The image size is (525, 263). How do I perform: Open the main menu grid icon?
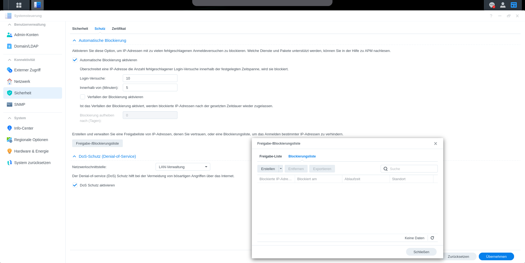click(19, 5)
